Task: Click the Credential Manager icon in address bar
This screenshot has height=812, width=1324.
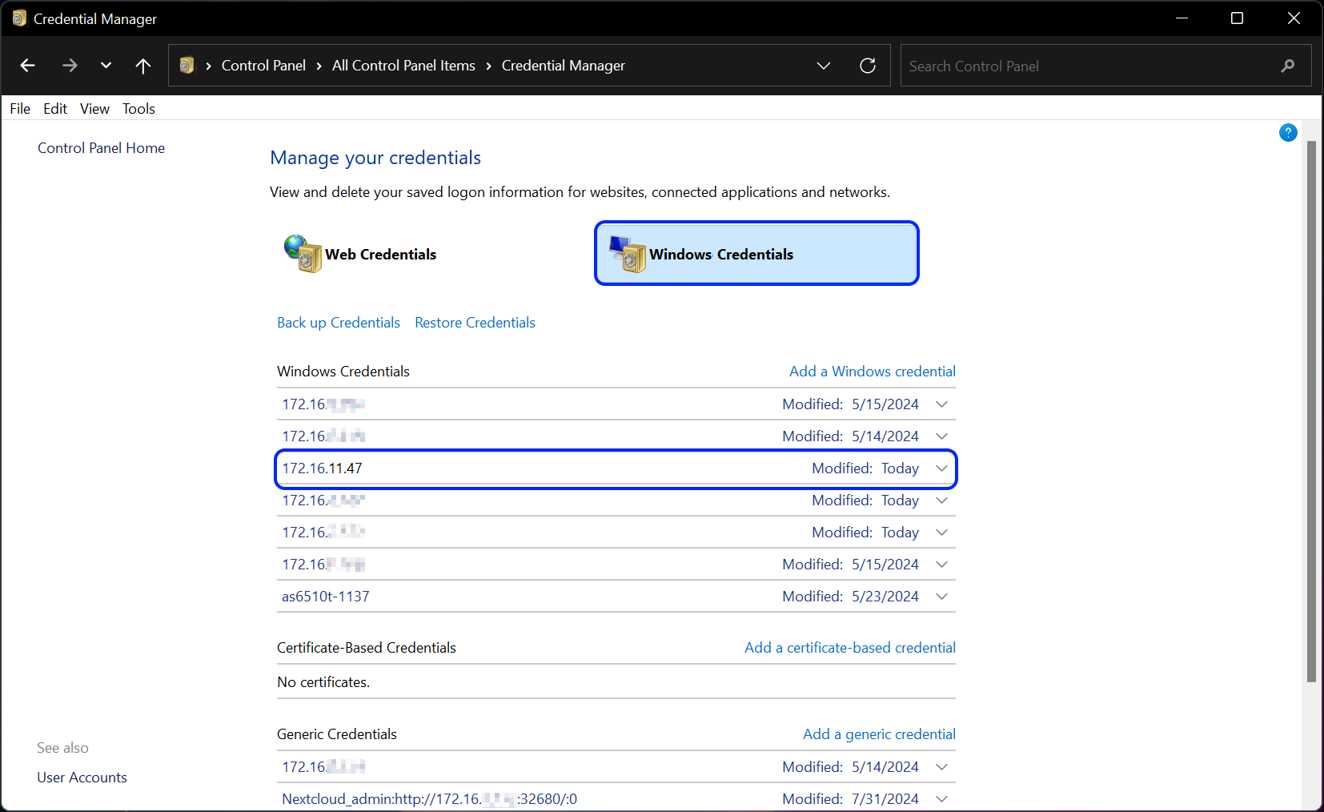Action: tap(187, 66)
